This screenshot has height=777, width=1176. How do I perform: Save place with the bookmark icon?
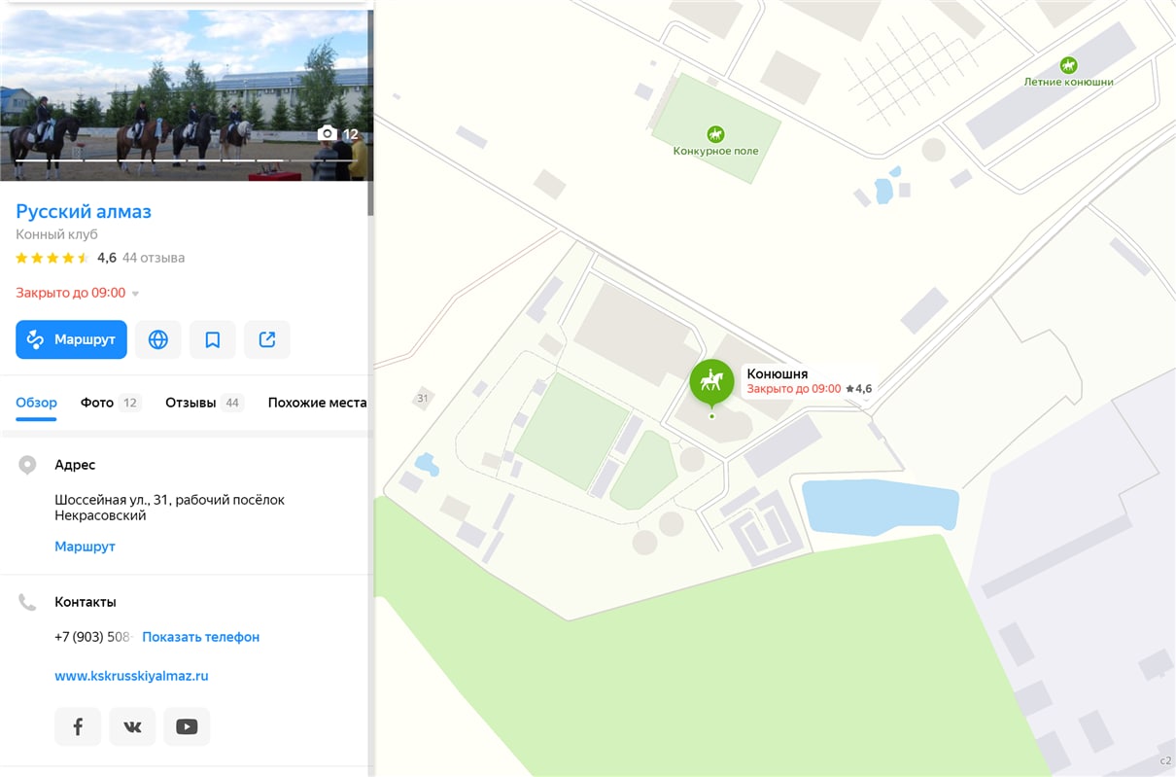(213, 339)
